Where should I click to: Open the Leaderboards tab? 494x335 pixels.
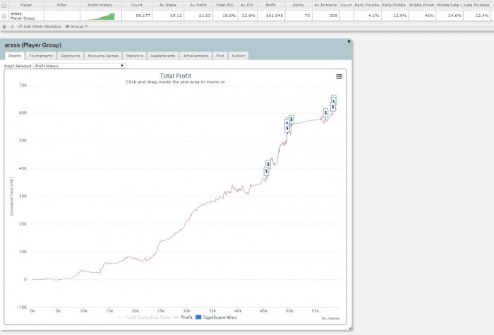pyautogui.click(x=163, y=55)
